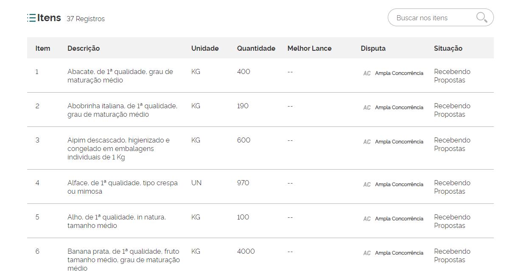Click 'Recebendo Propostas' status for Alho
Image resolution: width=521 pixels, height=277 pixels.
452,221
